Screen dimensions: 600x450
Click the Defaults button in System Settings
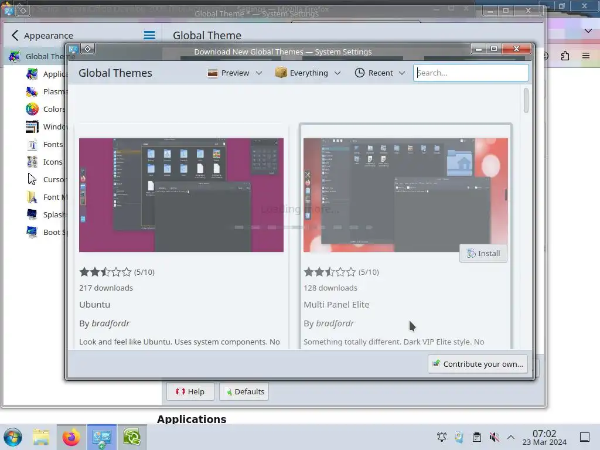click(244, 391)
